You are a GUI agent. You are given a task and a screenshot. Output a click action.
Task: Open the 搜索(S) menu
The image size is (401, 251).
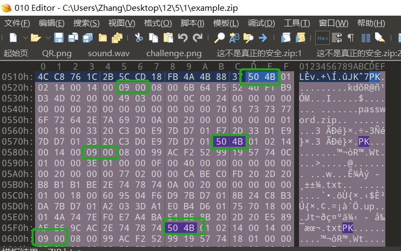click(x=86, y=23)
